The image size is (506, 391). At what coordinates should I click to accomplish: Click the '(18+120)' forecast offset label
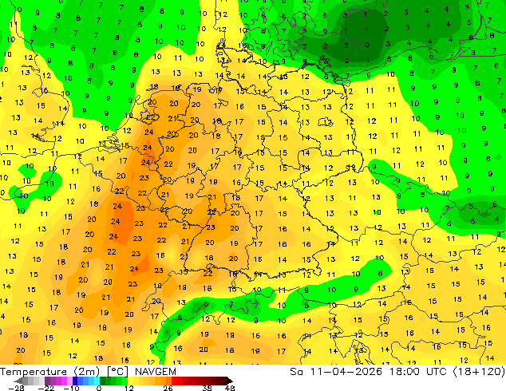click(479, 372)
